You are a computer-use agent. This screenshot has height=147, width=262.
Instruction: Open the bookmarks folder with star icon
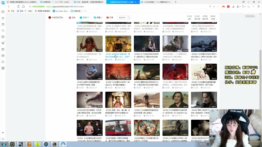point(11,11)
